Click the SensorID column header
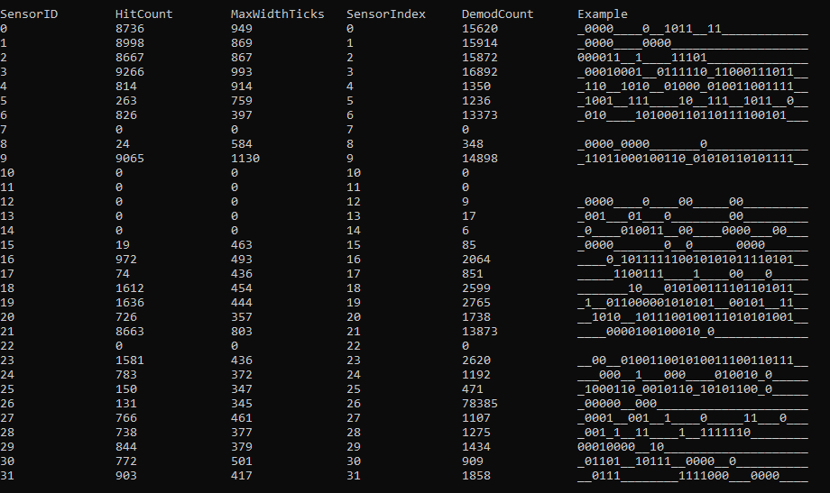Image resolution: width=830 pixels, height=493 pixels. point(29,14)
